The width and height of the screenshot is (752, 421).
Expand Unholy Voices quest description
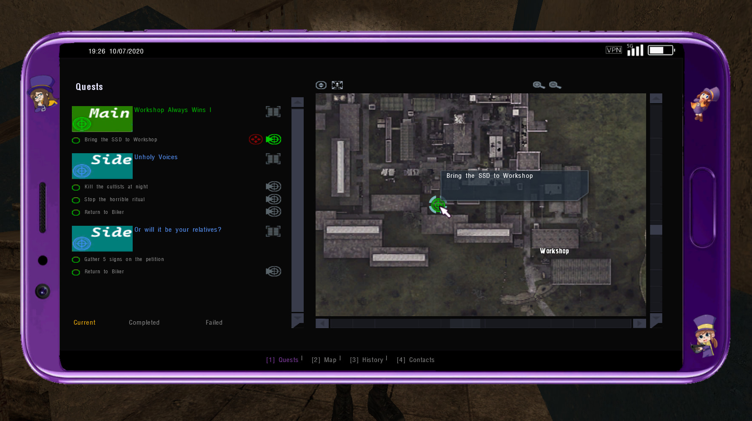coord(273,159)
